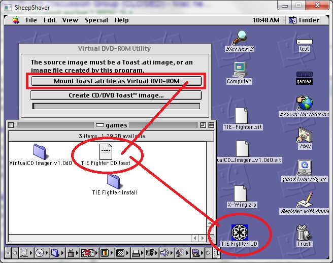Open Sound source microphone Control Strip module
Screen dimensions: 333x263
click(182, 253)
